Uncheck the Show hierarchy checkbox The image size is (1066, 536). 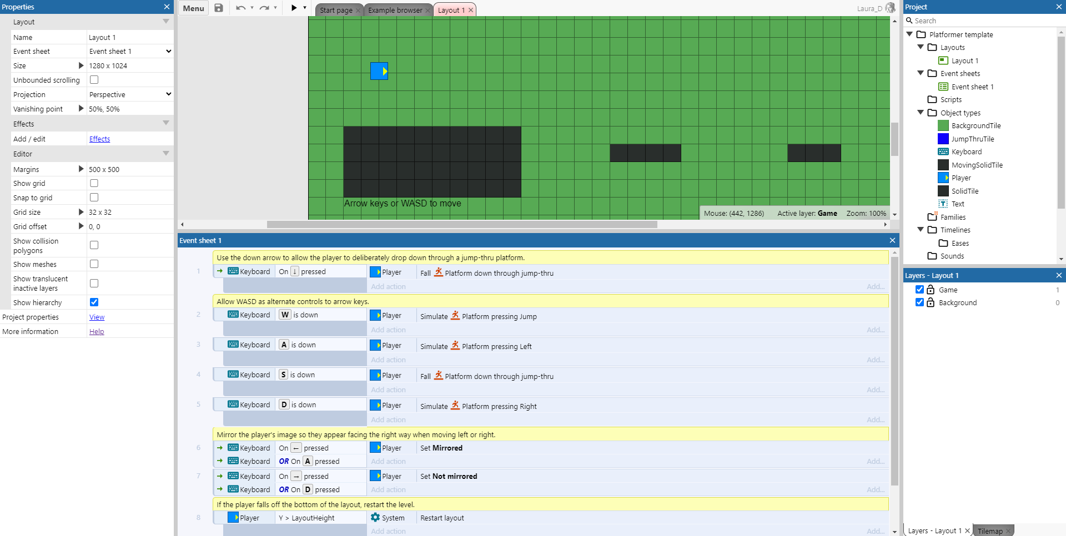[x=94, y=302]
